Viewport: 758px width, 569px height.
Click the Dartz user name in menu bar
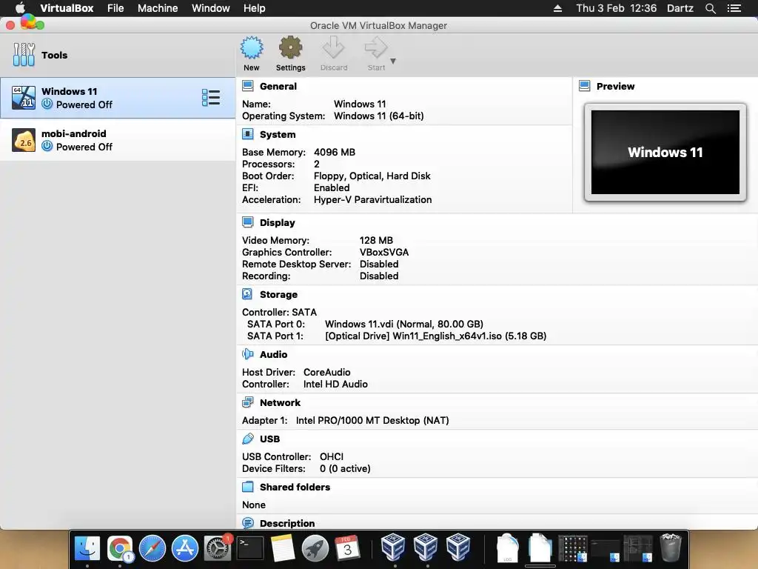click(x=680, y=8)
